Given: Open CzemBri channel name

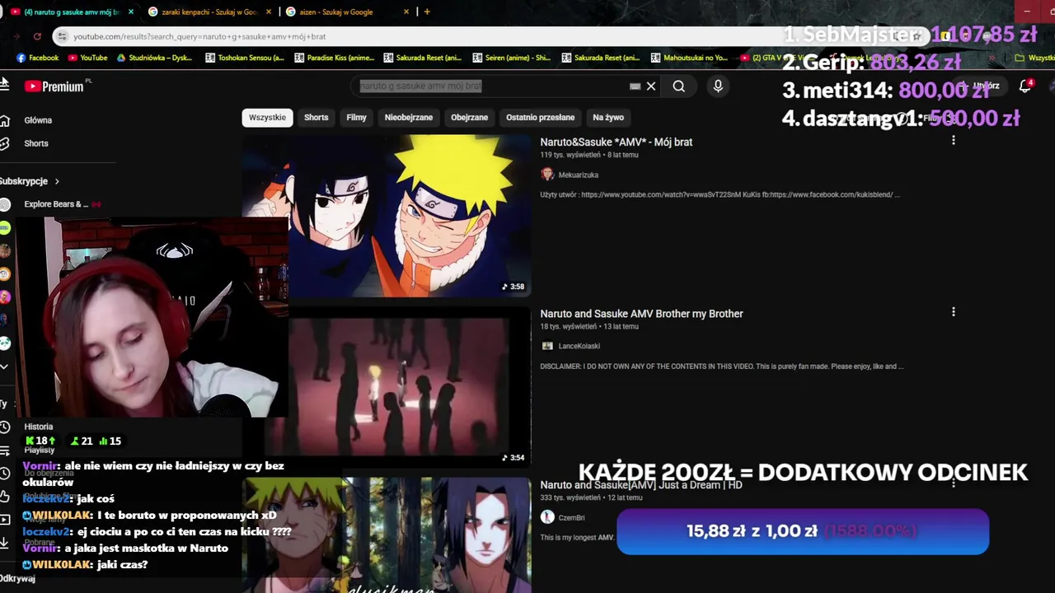Looking at the screenshot, I should 571,517.
